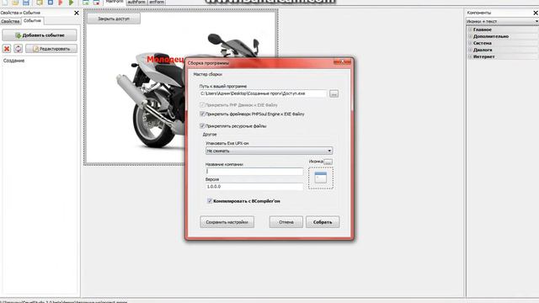This screenshot has width=539, height=303.
Task: Click the browse button next to program path
Action: click(334, 93)
